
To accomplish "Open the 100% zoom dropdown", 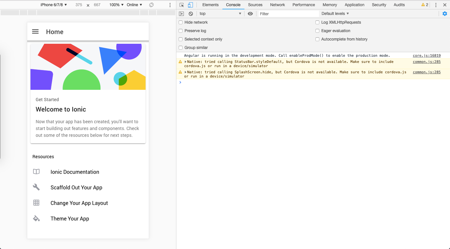I will point(116,5).
